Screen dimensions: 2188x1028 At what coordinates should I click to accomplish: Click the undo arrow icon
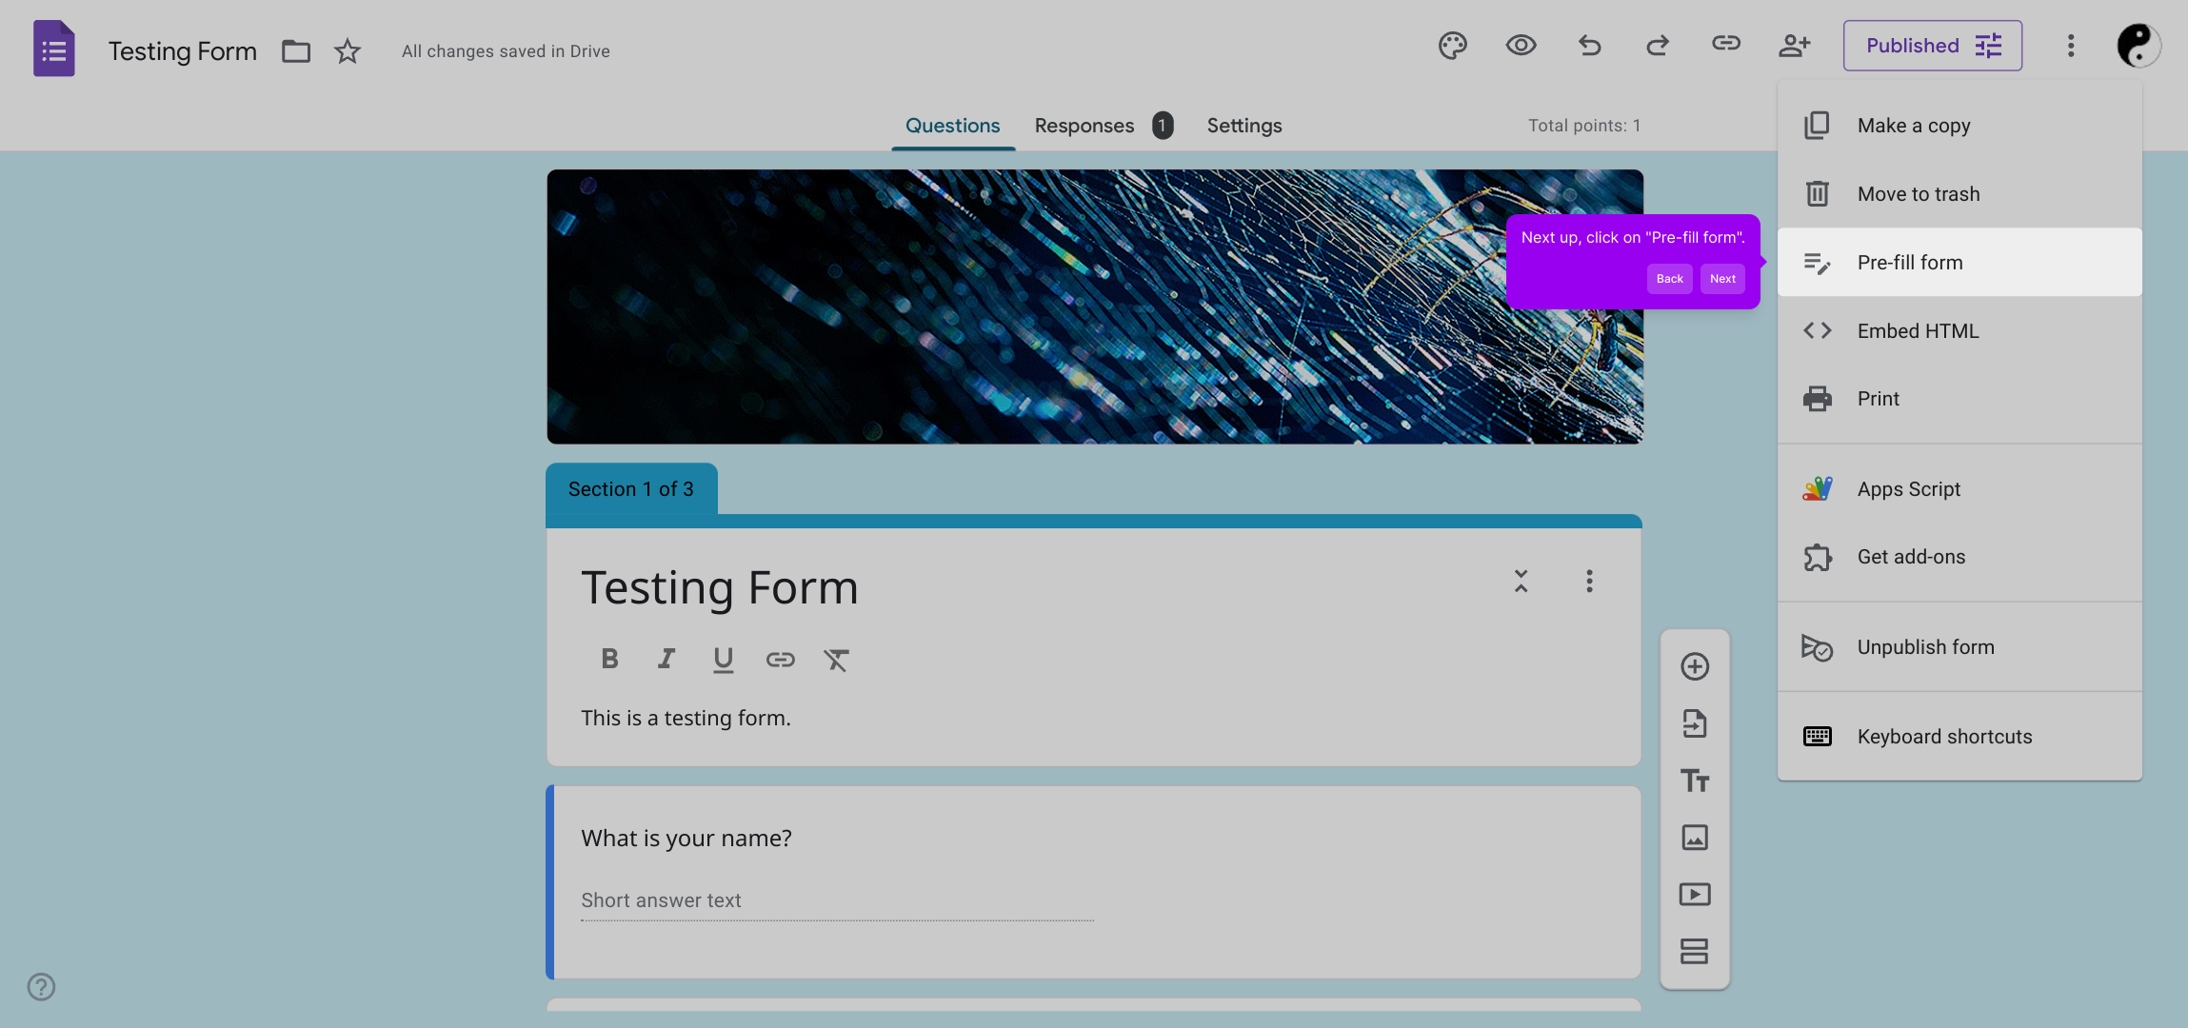point(1589,46)
